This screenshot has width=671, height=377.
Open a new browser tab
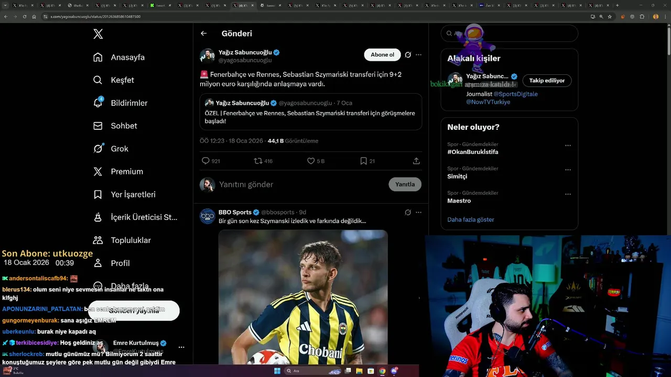pyautogui.click(x=617, y=5)
